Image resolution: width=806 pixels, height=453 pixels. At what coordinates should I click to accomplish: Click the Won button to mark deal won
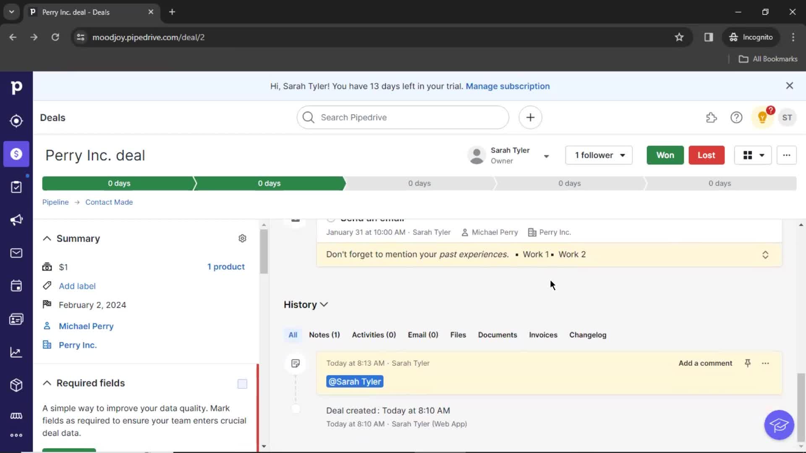[665, 155]
